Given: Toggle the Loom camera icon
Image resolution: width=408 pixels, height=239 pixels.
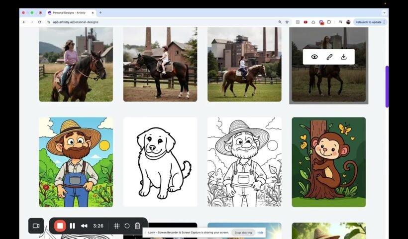Looking at the screenshot, I should click(36, 226).
